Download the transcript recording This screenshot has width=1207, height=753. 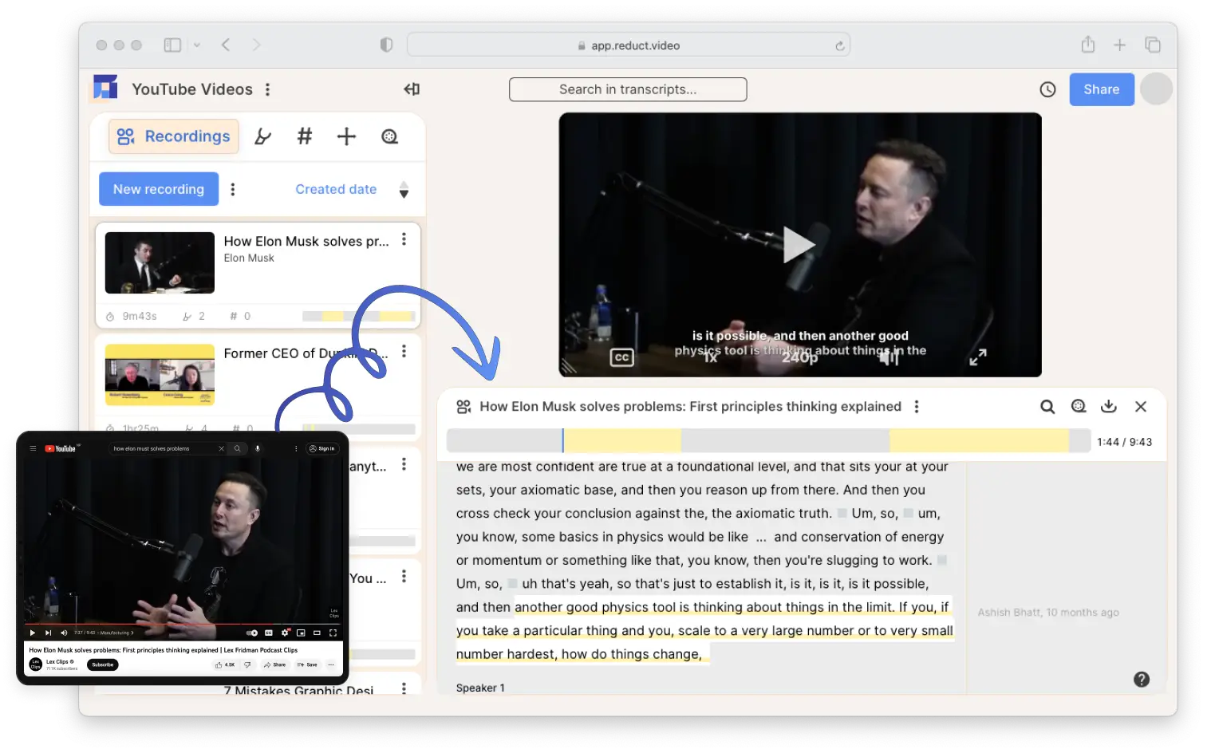(x=1109, y=407)
